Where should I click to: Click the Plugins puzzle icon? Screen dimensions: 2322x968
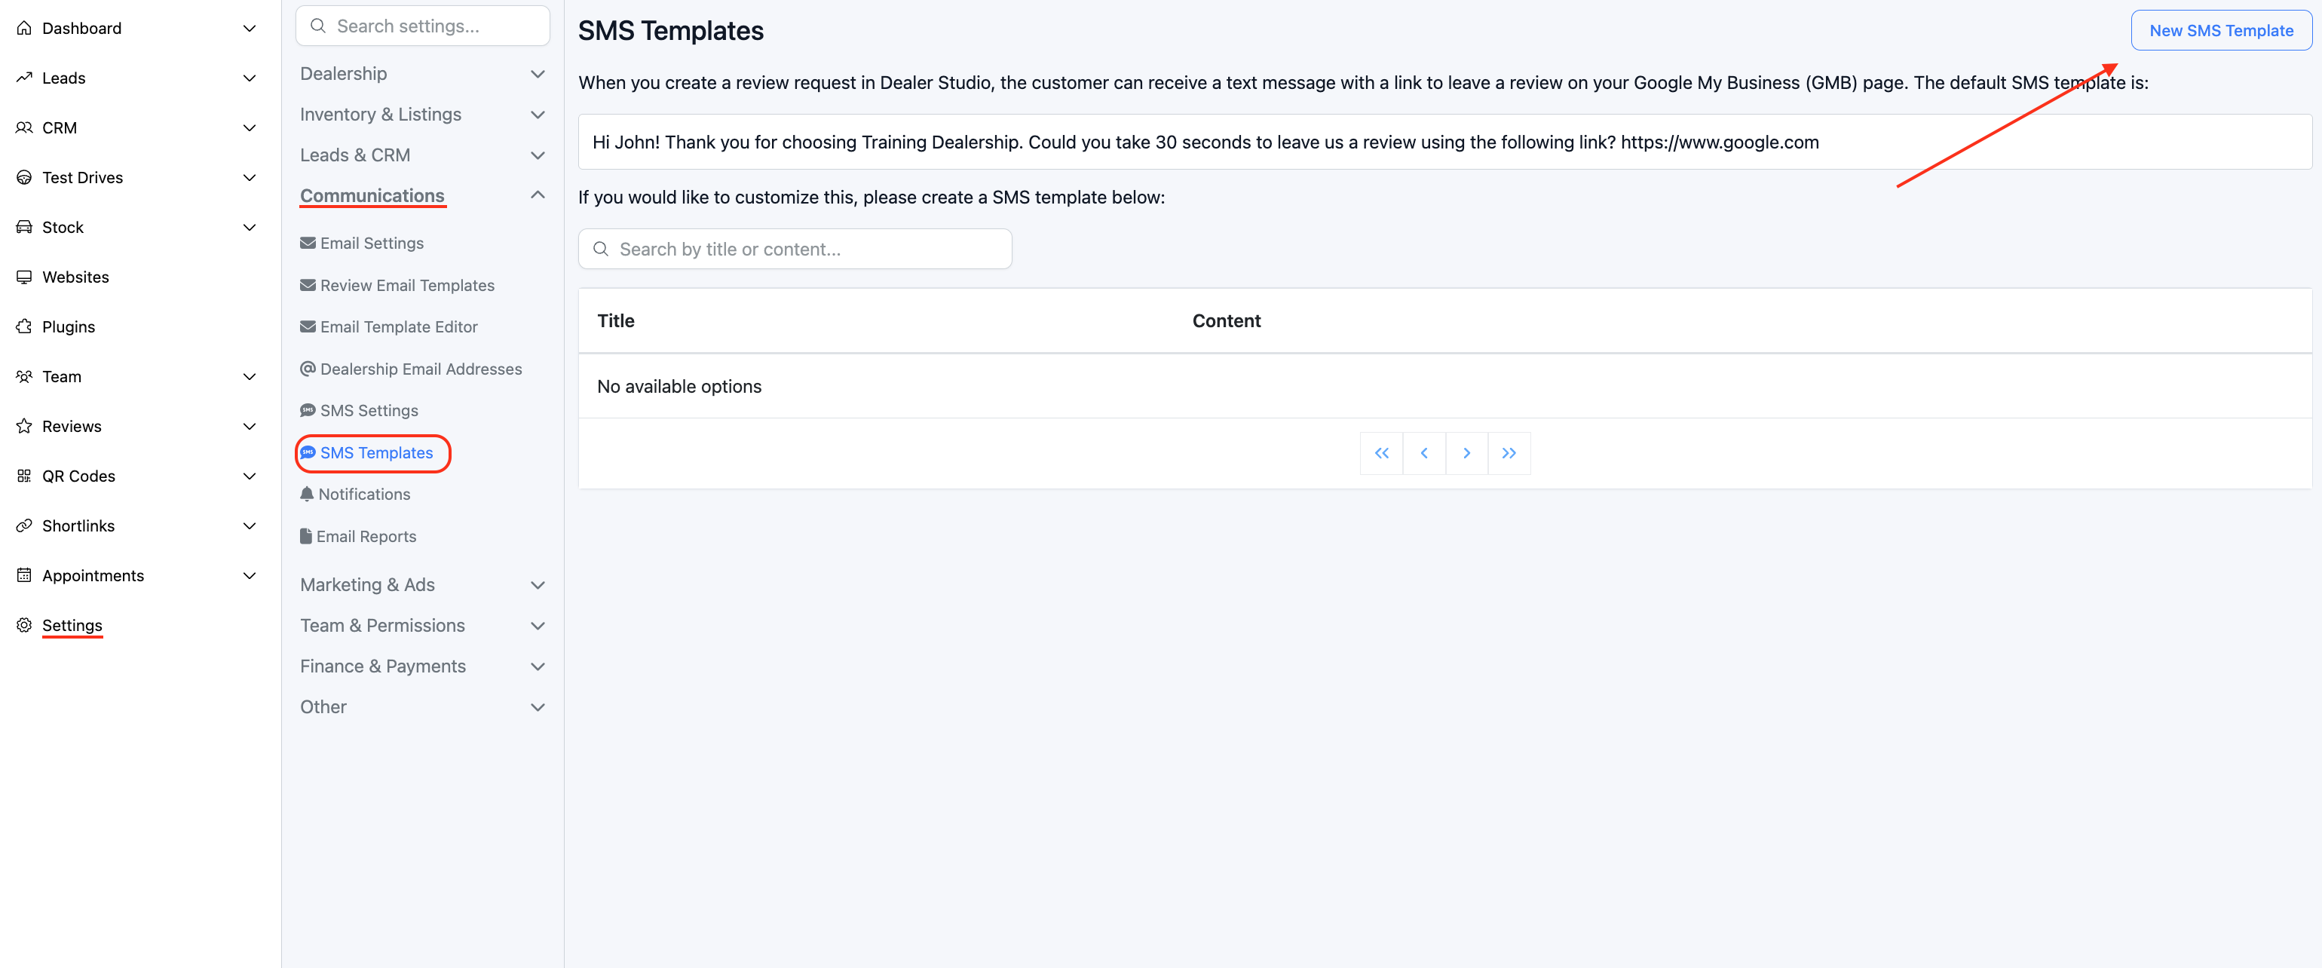[24, 326]
